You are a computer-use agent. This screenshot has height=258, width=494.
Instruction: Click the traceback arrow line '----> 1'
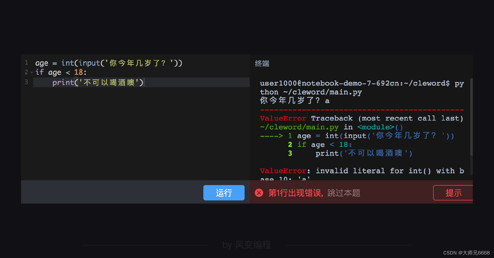pos(276,136)
